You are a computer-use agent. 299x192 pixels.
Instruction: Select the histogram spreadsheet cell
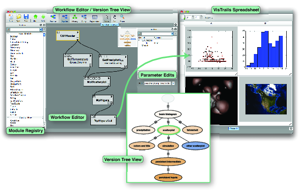pos(265,49)
